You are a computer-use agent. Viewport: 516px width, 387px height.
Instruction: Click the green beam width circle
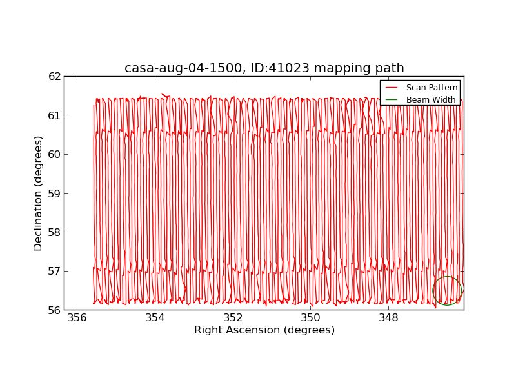(447, 291)
